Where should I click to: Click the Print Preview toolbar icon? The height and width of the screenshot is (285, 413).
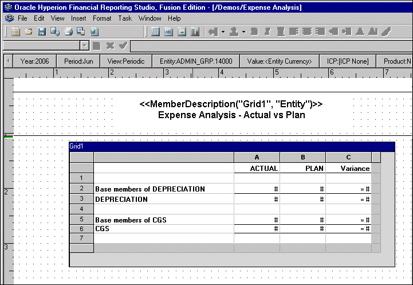tap(81, 32)
